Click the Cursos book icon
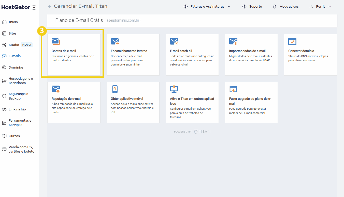The image size is (344, 197). pos(4,136)
